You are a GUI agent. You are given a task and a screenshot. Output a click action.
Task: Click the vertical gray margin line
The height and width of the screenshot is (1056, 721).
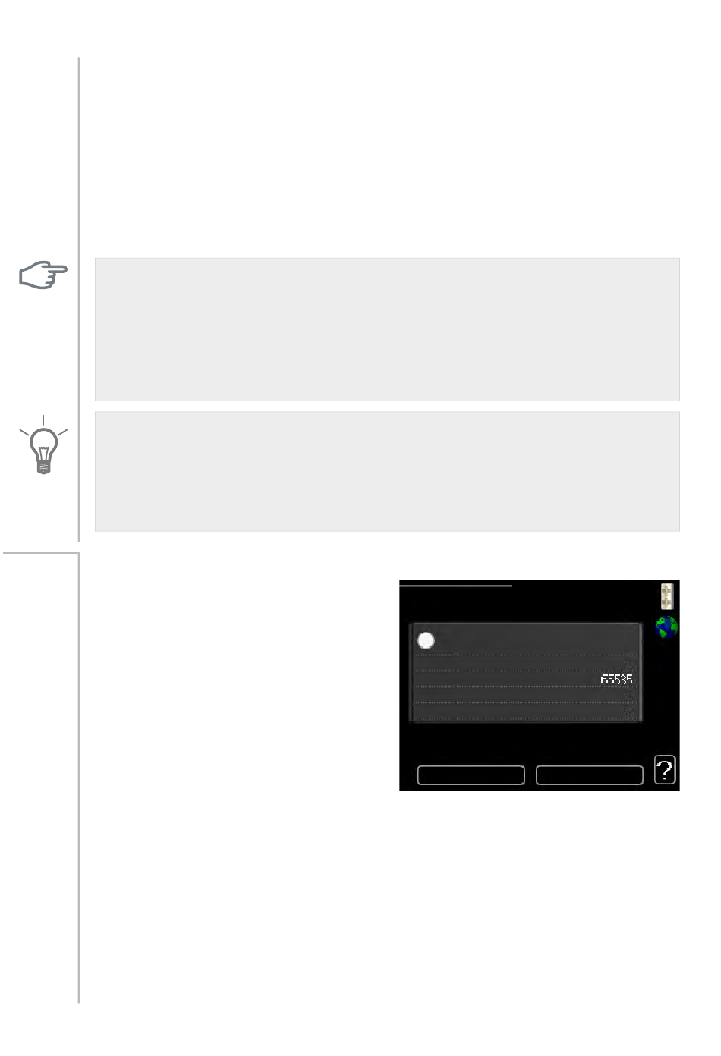pyautogui.click(x=79, y=299)
